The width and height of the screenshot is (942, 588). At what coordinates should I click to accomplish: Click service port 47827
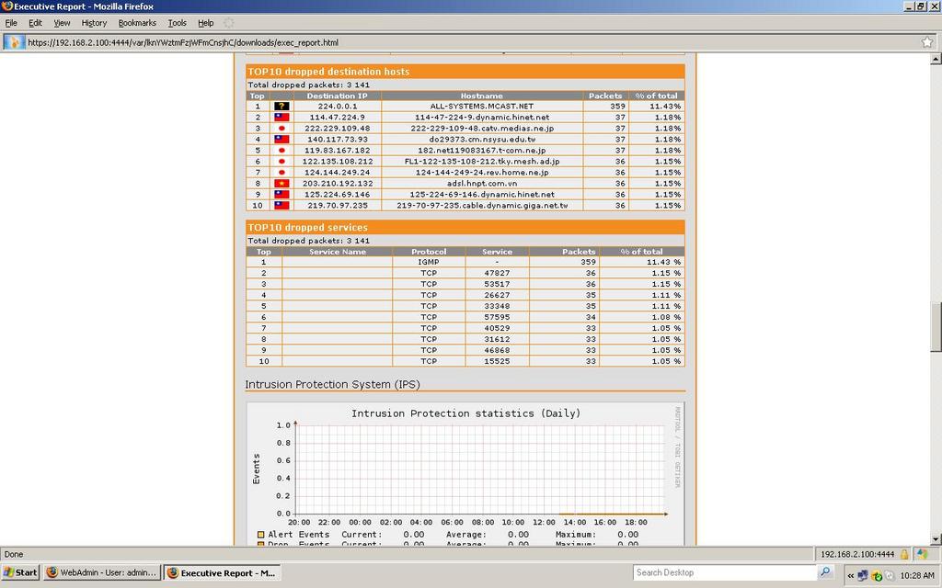click(x=497, y=273)
